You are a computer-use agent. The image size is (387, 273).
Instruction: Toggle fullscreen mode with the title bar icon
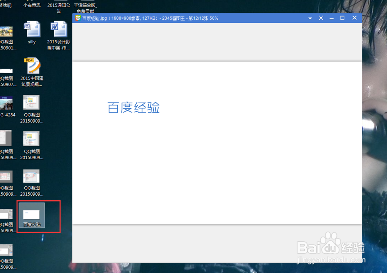tap(321, 17)
